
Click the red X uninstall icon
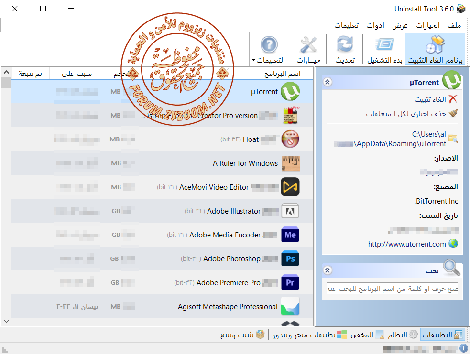click(x=453, y=99)
